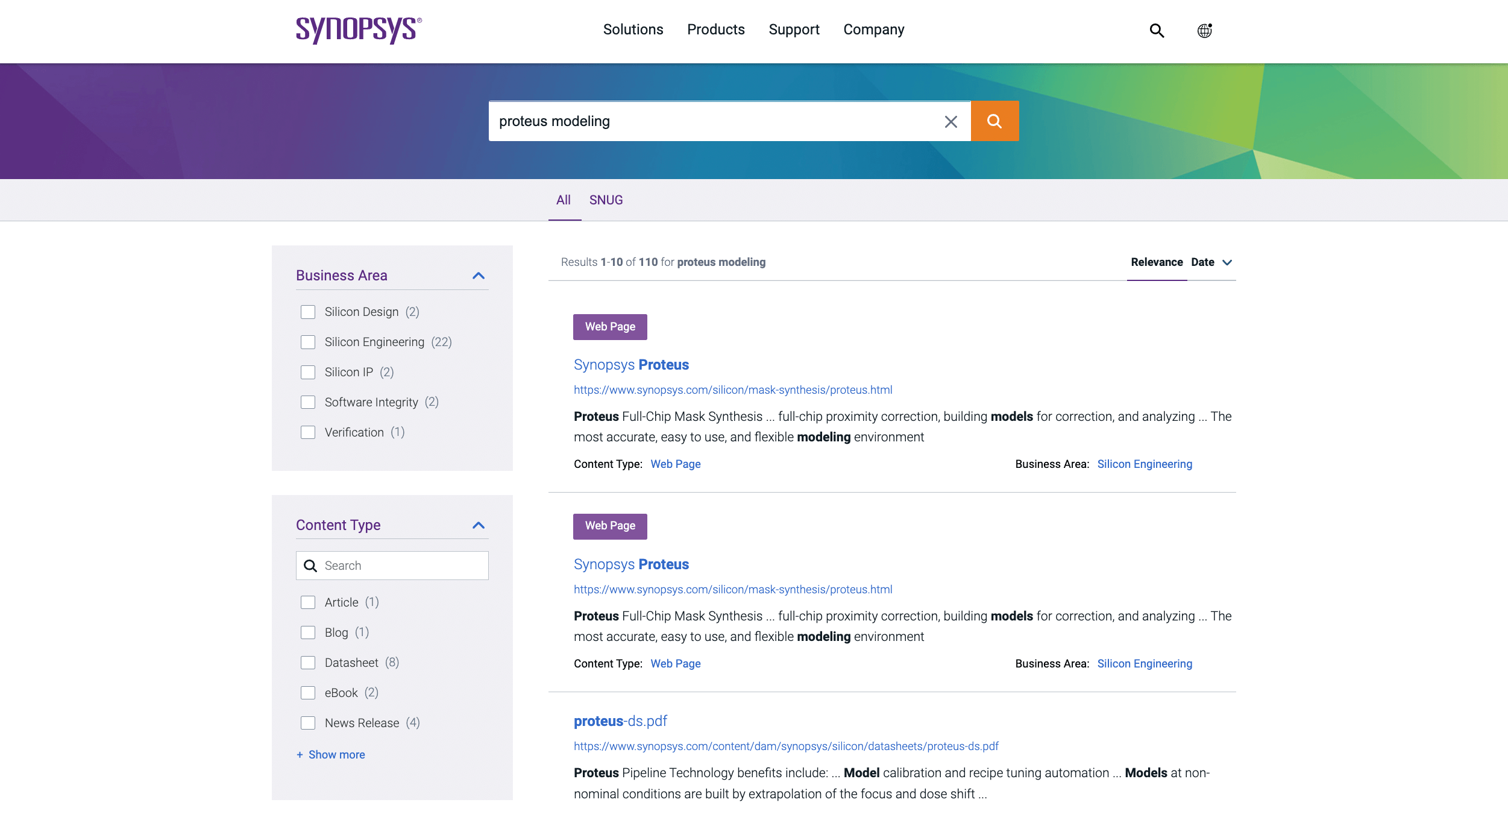Click second result's proteus.html URL
Screen dimensions: 1508x814
coord(733,590)
